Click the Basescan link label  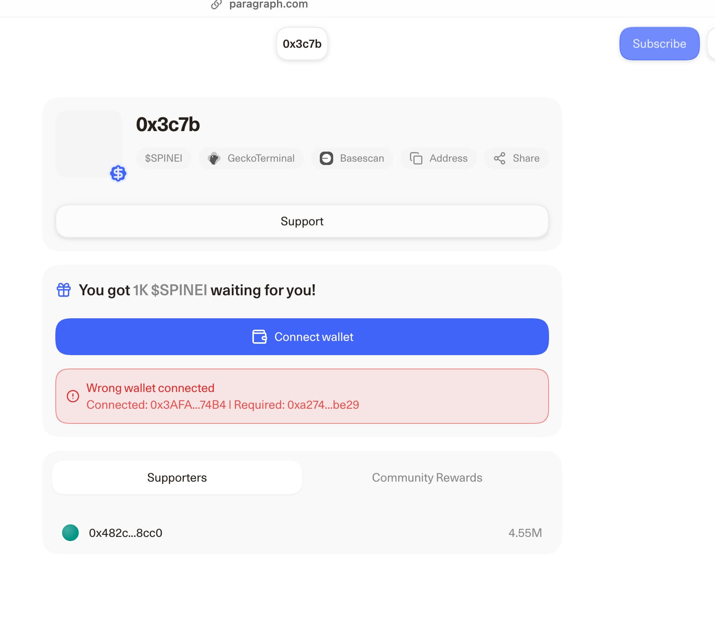point(362,158)
